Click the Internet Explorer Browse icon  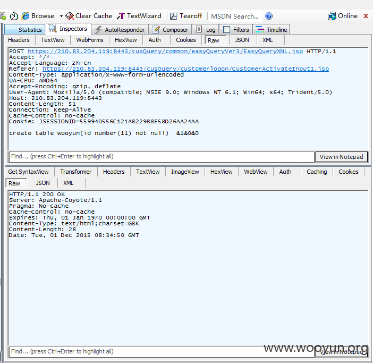tap(25, 16)
